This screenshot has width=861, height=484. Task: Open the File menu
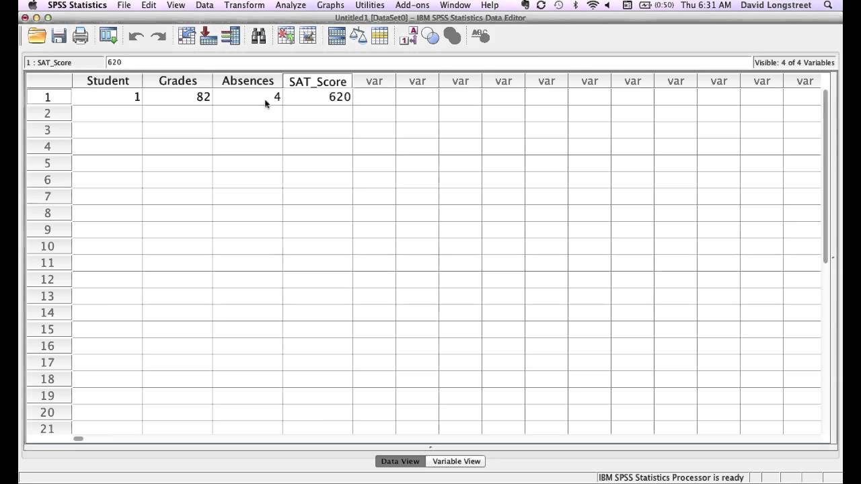coord(124,5)
